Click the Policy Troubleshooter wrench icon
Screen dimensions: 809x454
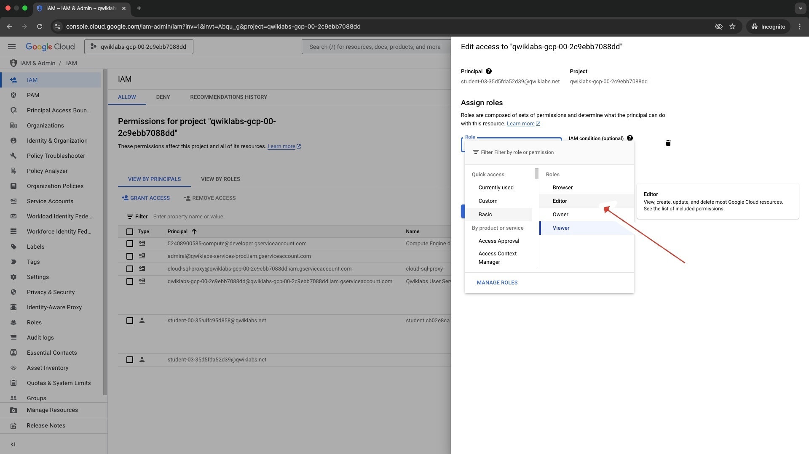pyautogui.click(x=13, y=156)
